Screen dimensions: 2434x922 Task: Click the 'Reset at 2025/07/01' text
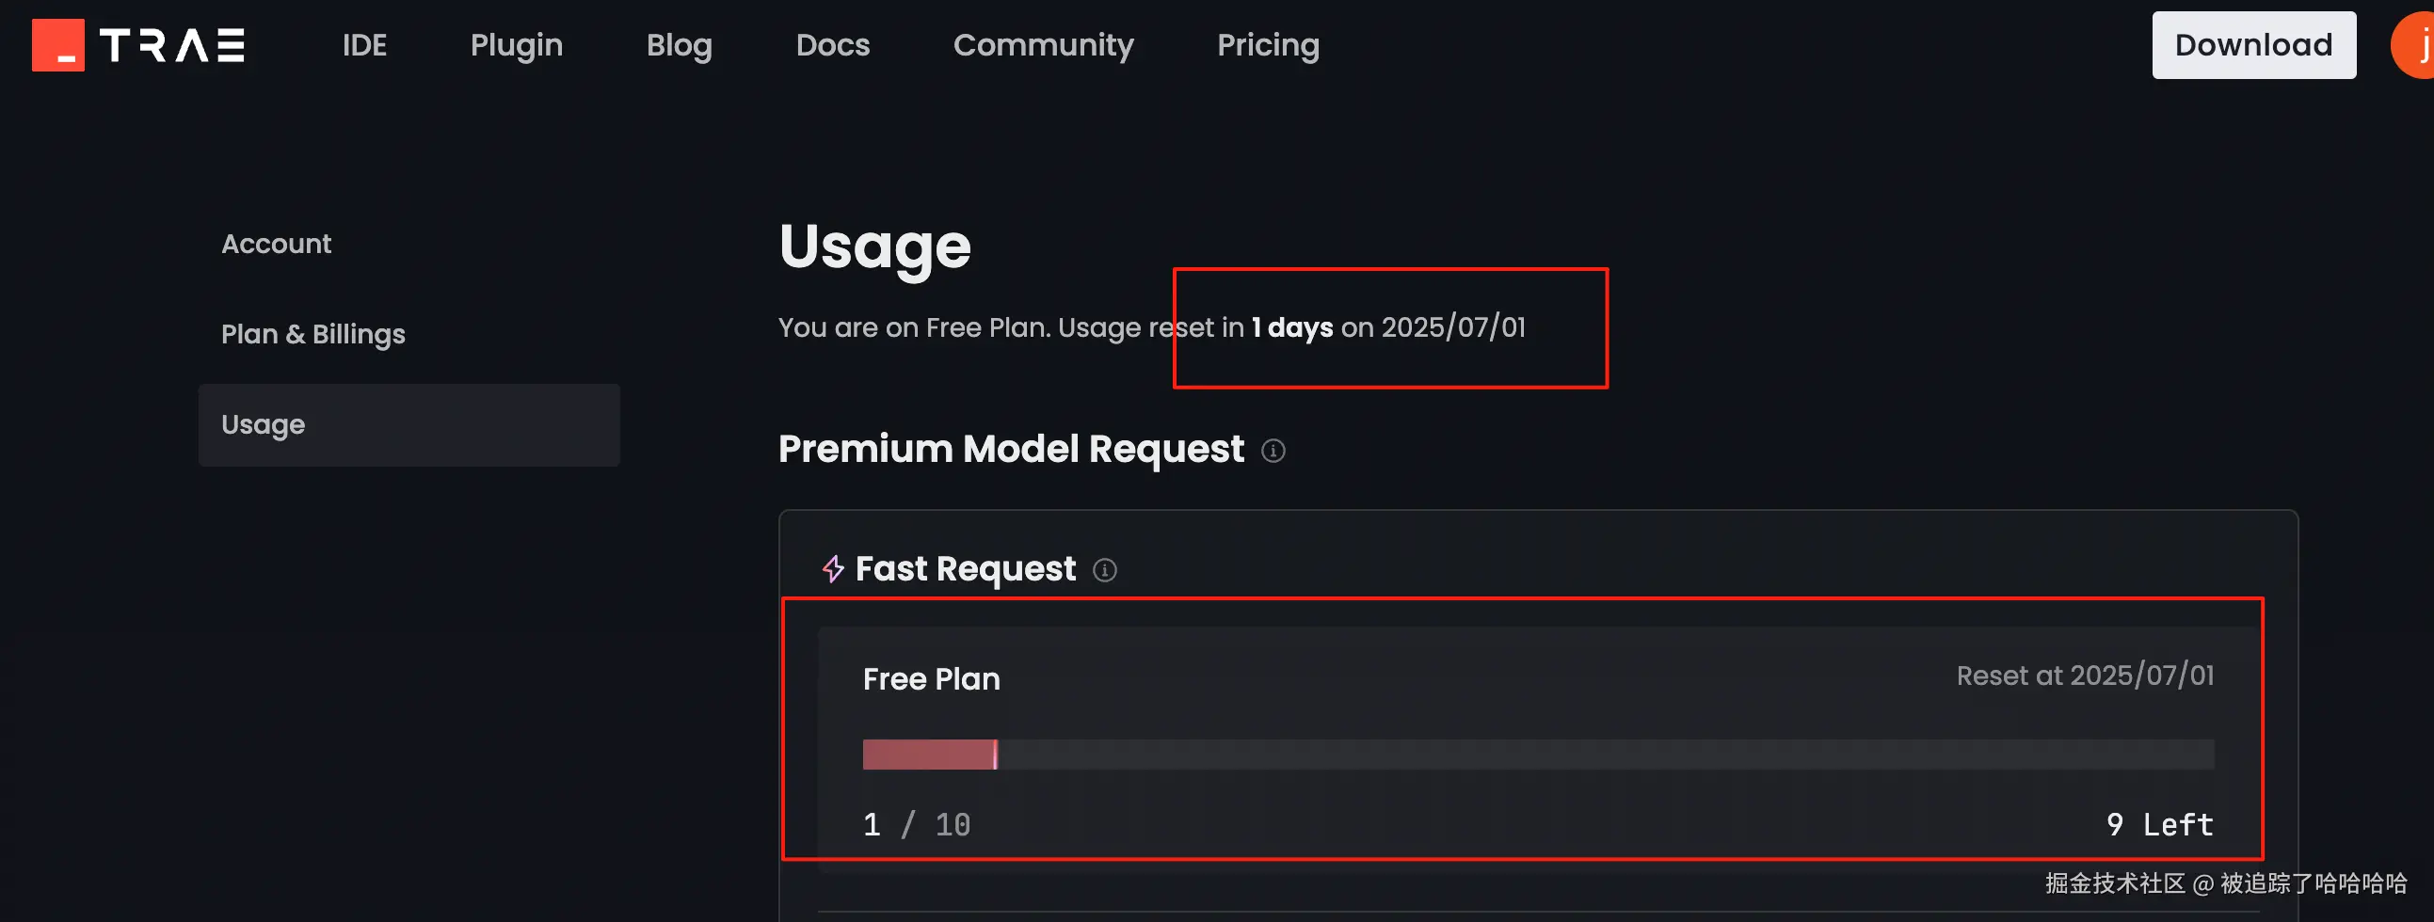tap(2084, 676)
